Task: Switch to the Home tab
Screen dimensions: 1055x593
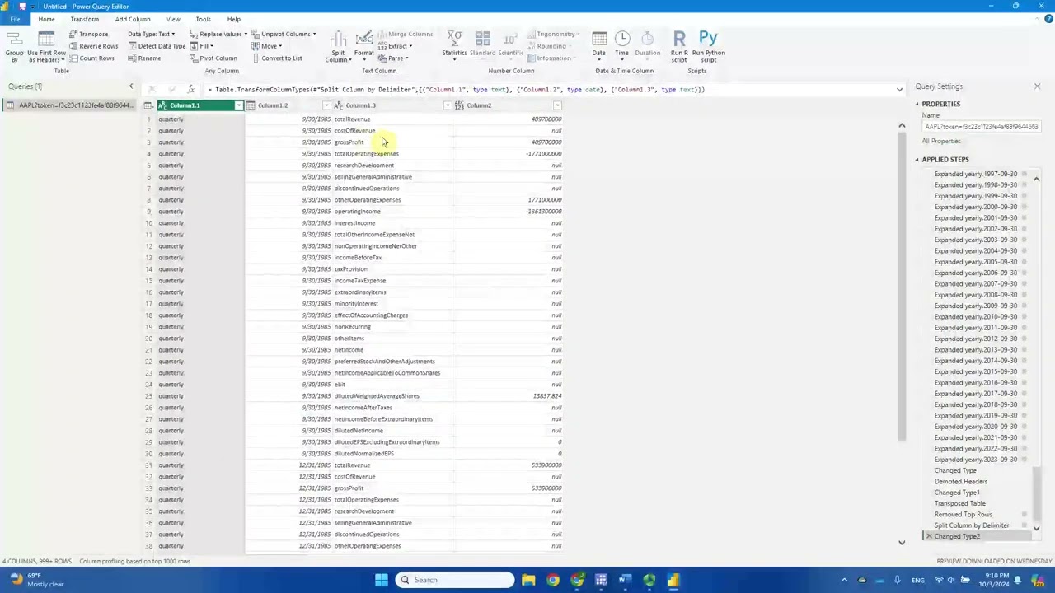Action: point(46,19)
